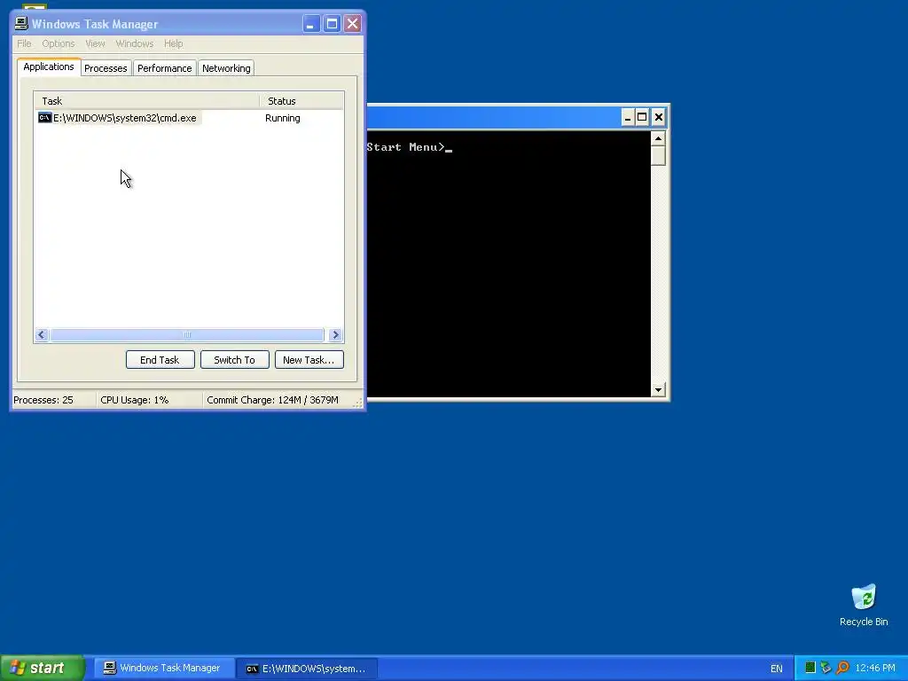
Task: Close the command prompt window
Action: coord(659,118)
